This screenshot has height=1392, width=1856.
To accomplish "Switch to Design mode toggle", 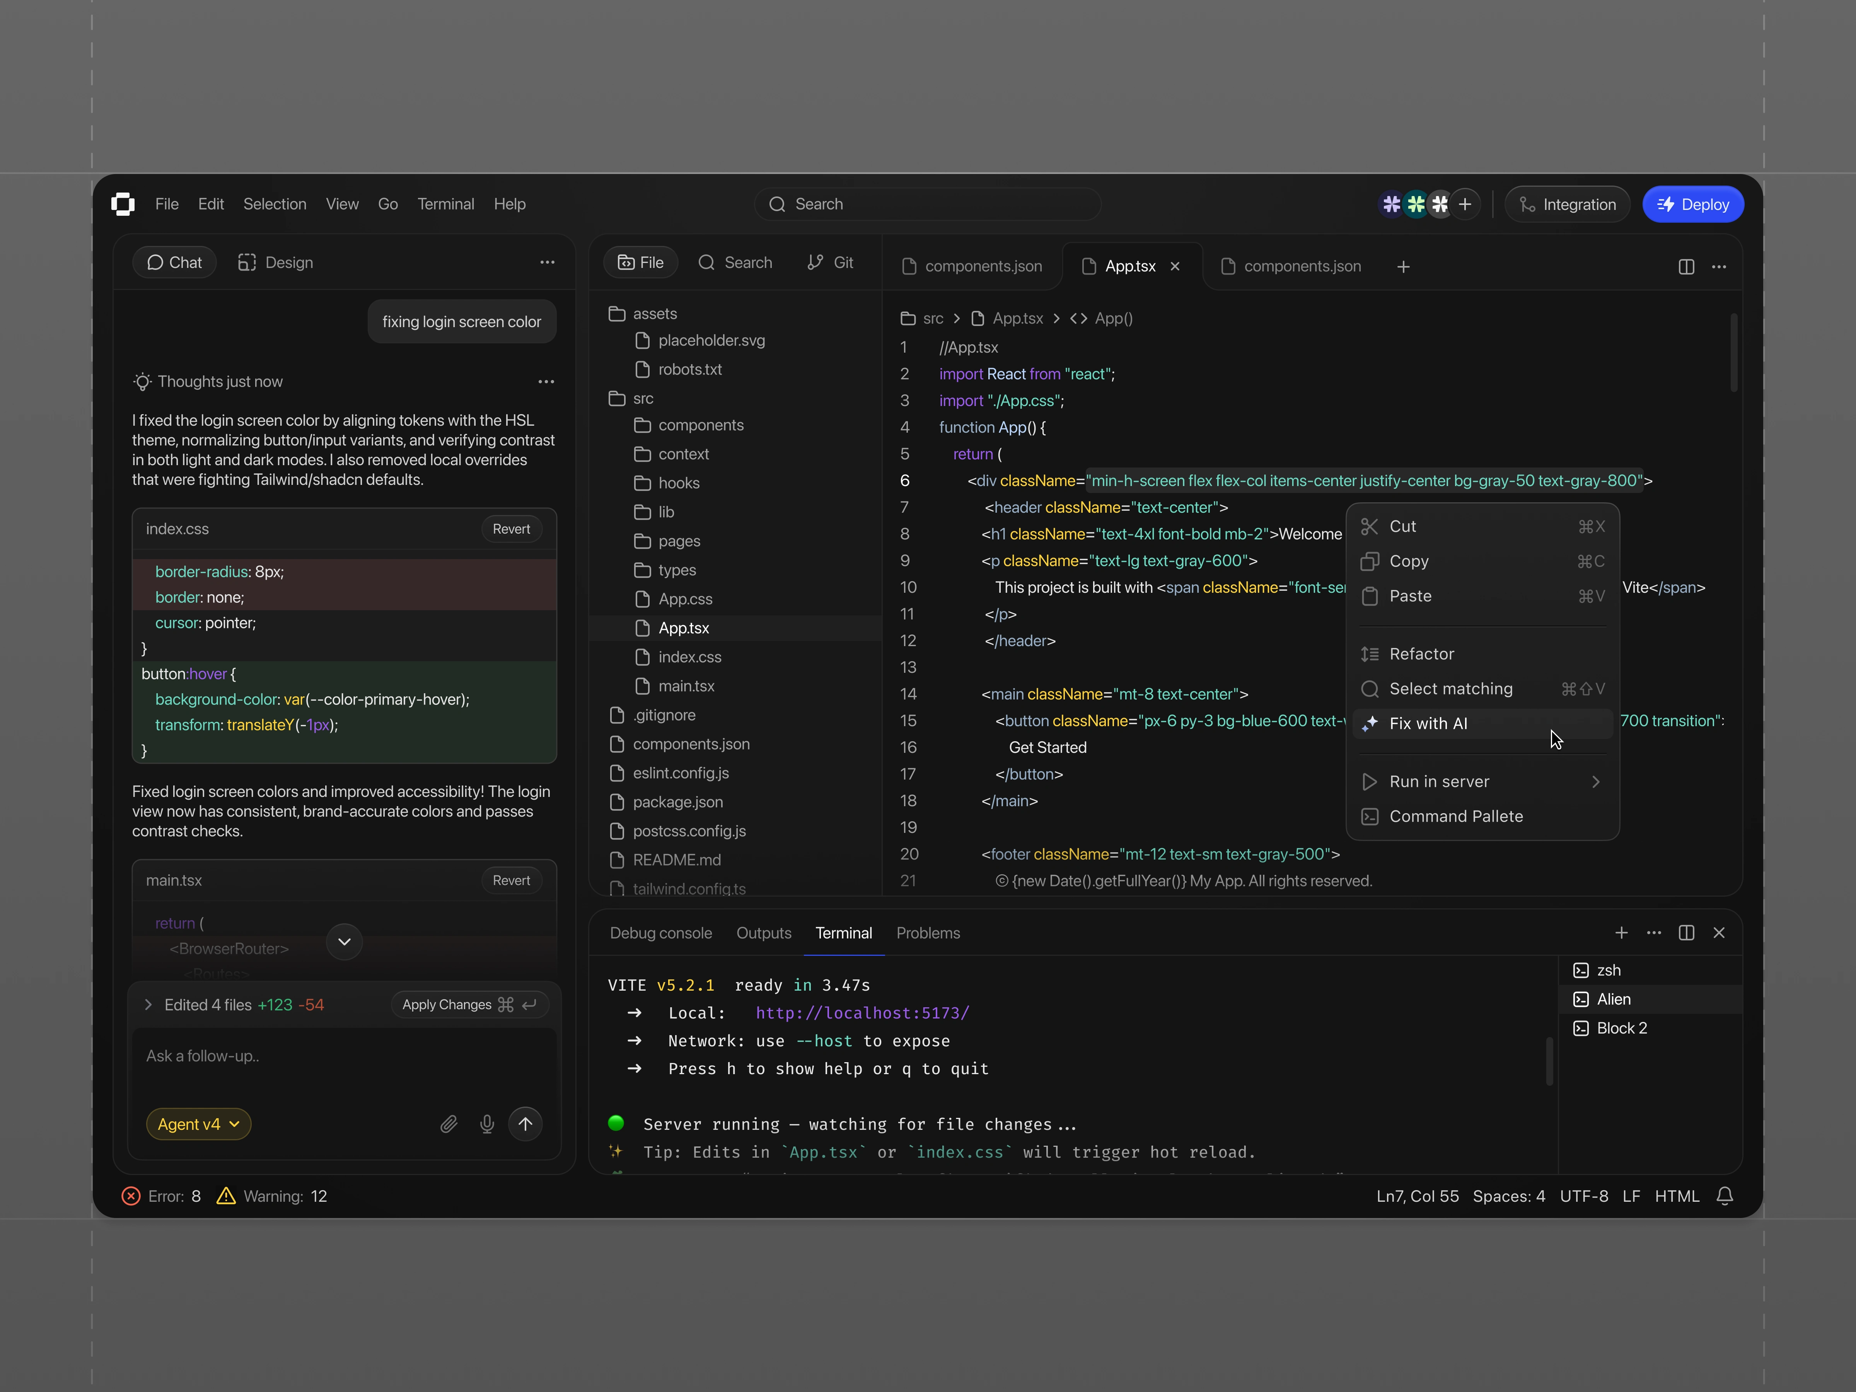I will coord(275,263).
